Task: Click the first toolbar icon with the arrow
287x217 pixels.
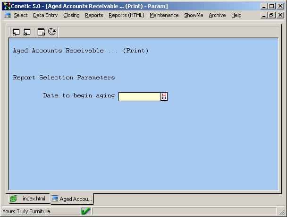Action: pos(16,32)
